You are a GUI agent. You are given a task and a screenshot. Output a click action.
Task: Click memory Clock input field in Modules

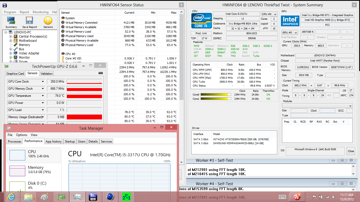327,111
